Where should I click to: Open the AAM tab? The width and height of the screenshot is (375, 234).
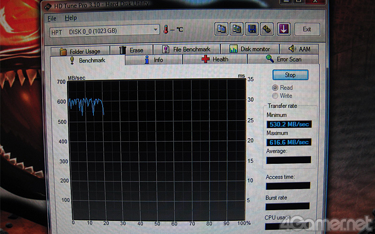pos(299,49)
